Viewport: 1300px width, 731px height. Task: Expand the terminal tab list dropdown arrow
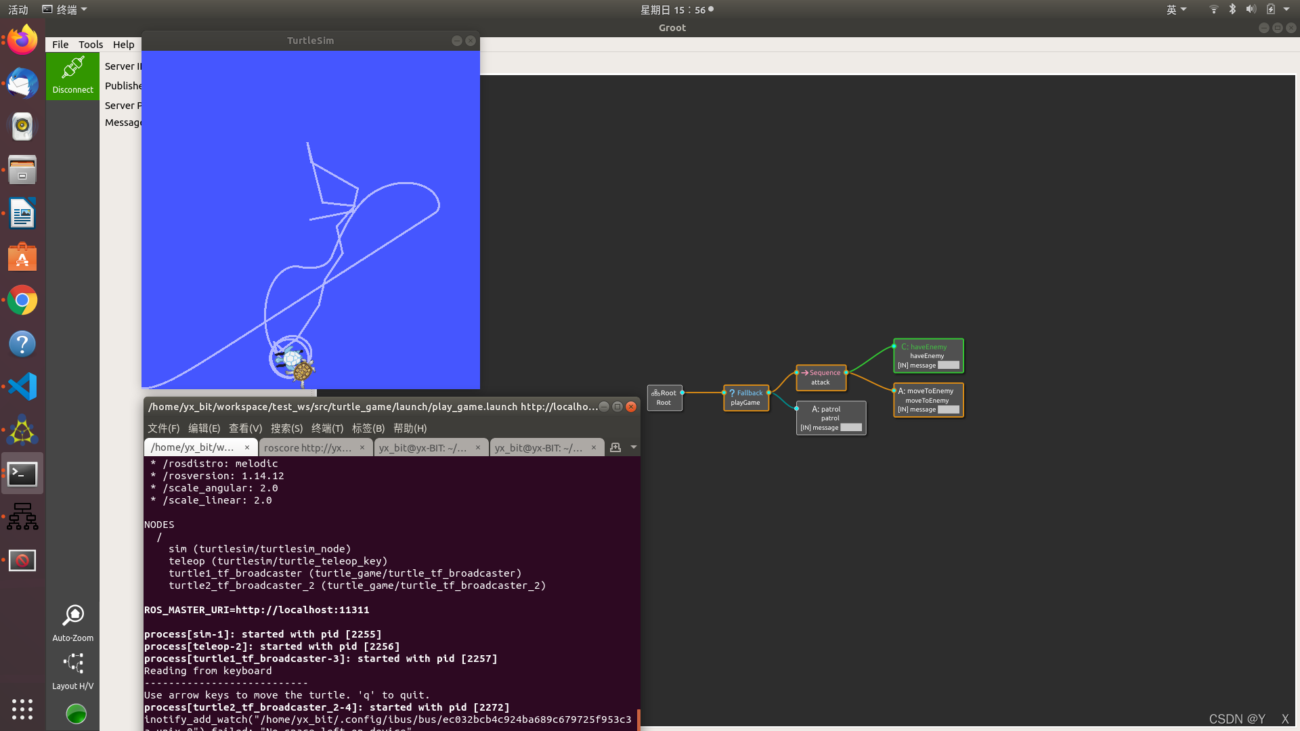(634, 447)
